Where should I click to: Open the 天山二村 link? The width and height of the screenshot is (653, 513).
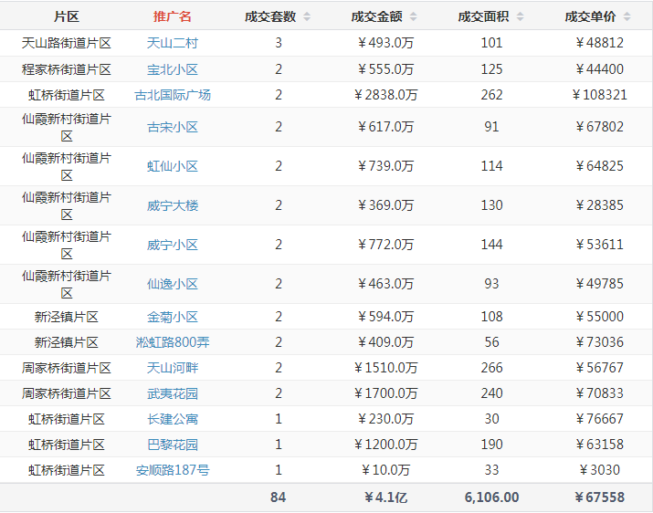(173, 43)
